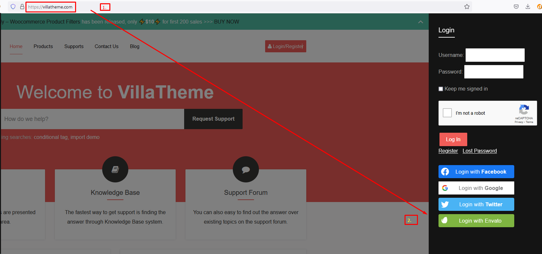Follow the Register link
The image size is (542, 254).
pos(448,151)
